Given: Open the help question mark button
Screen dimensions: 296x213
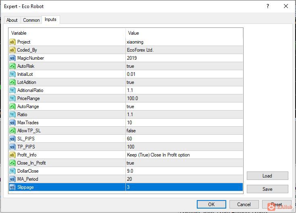Looking at the screenshot, I should (x=268, y=6).
